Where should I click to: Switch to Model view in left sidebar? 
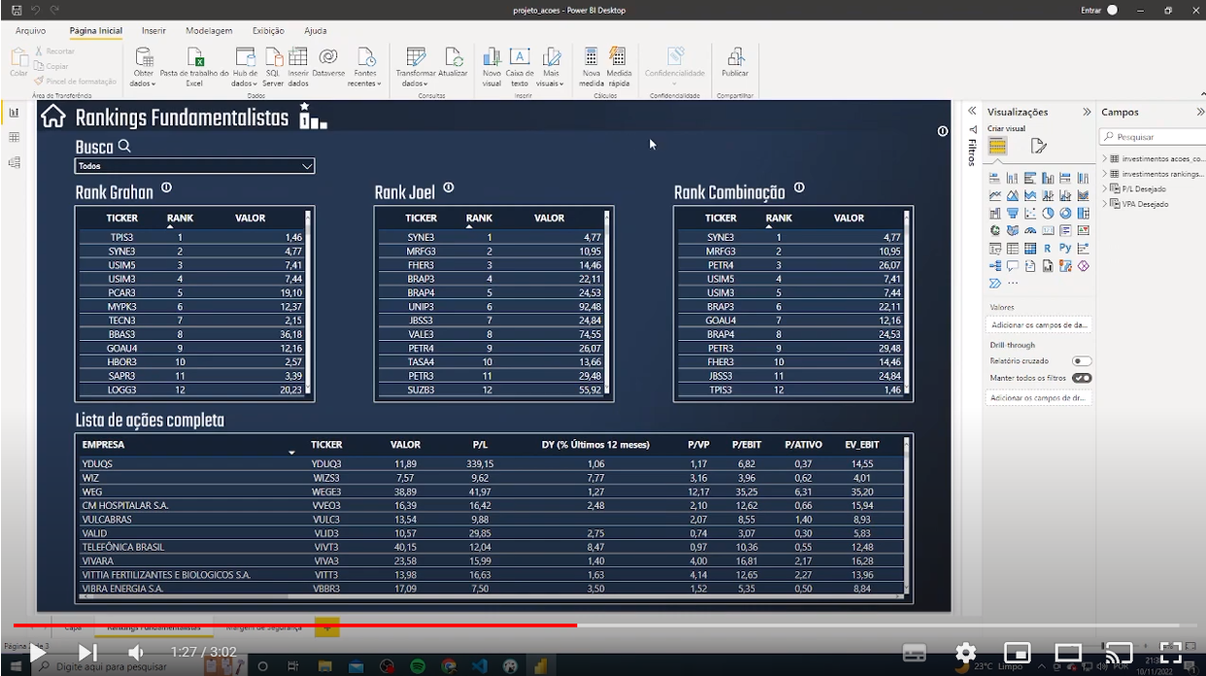tap(14, 163)
